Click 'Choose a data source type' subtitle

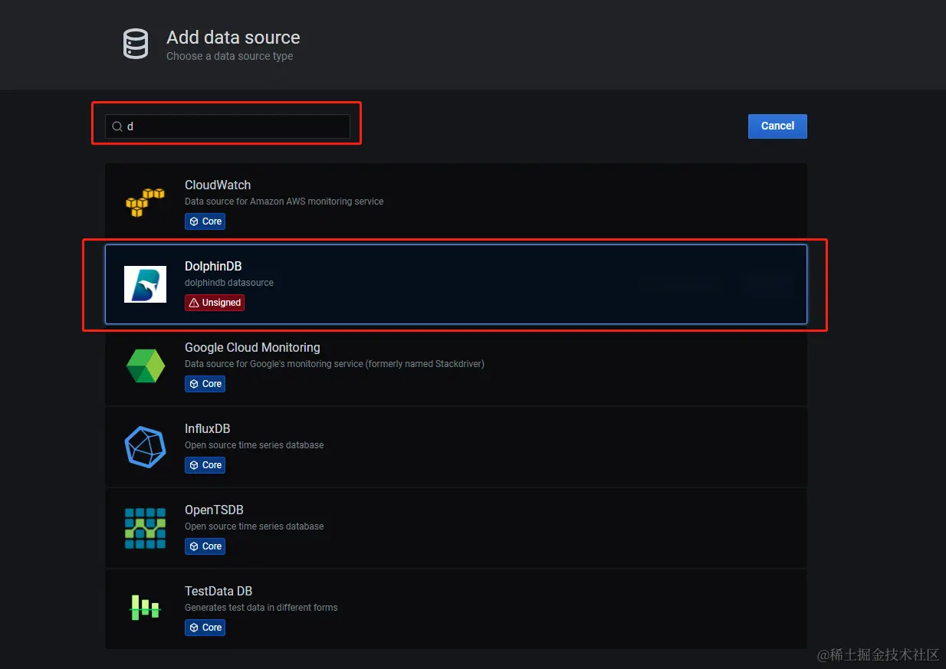pos(229,56)
